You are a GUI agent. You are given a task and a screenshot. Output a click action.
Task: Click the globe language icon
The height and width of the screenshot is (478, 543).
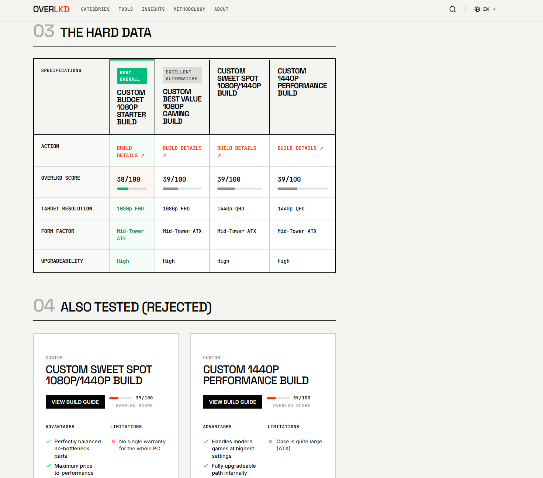[477, 9]
